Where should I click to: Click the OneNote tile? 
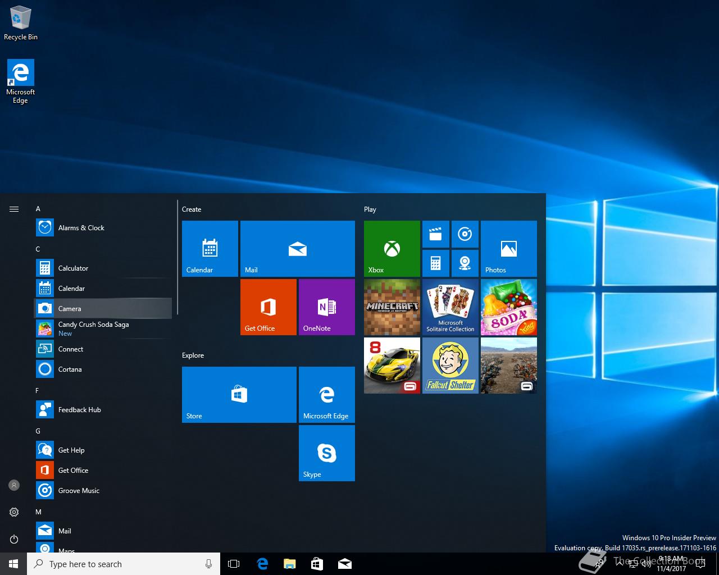(x=326, y=307)
